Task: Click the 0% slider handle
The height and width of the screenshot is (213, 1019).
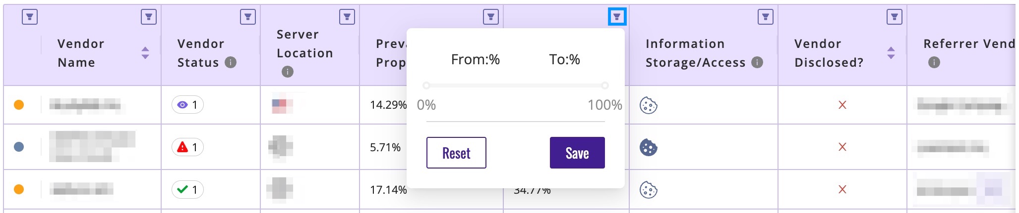Action: click(x=426, y=85)
